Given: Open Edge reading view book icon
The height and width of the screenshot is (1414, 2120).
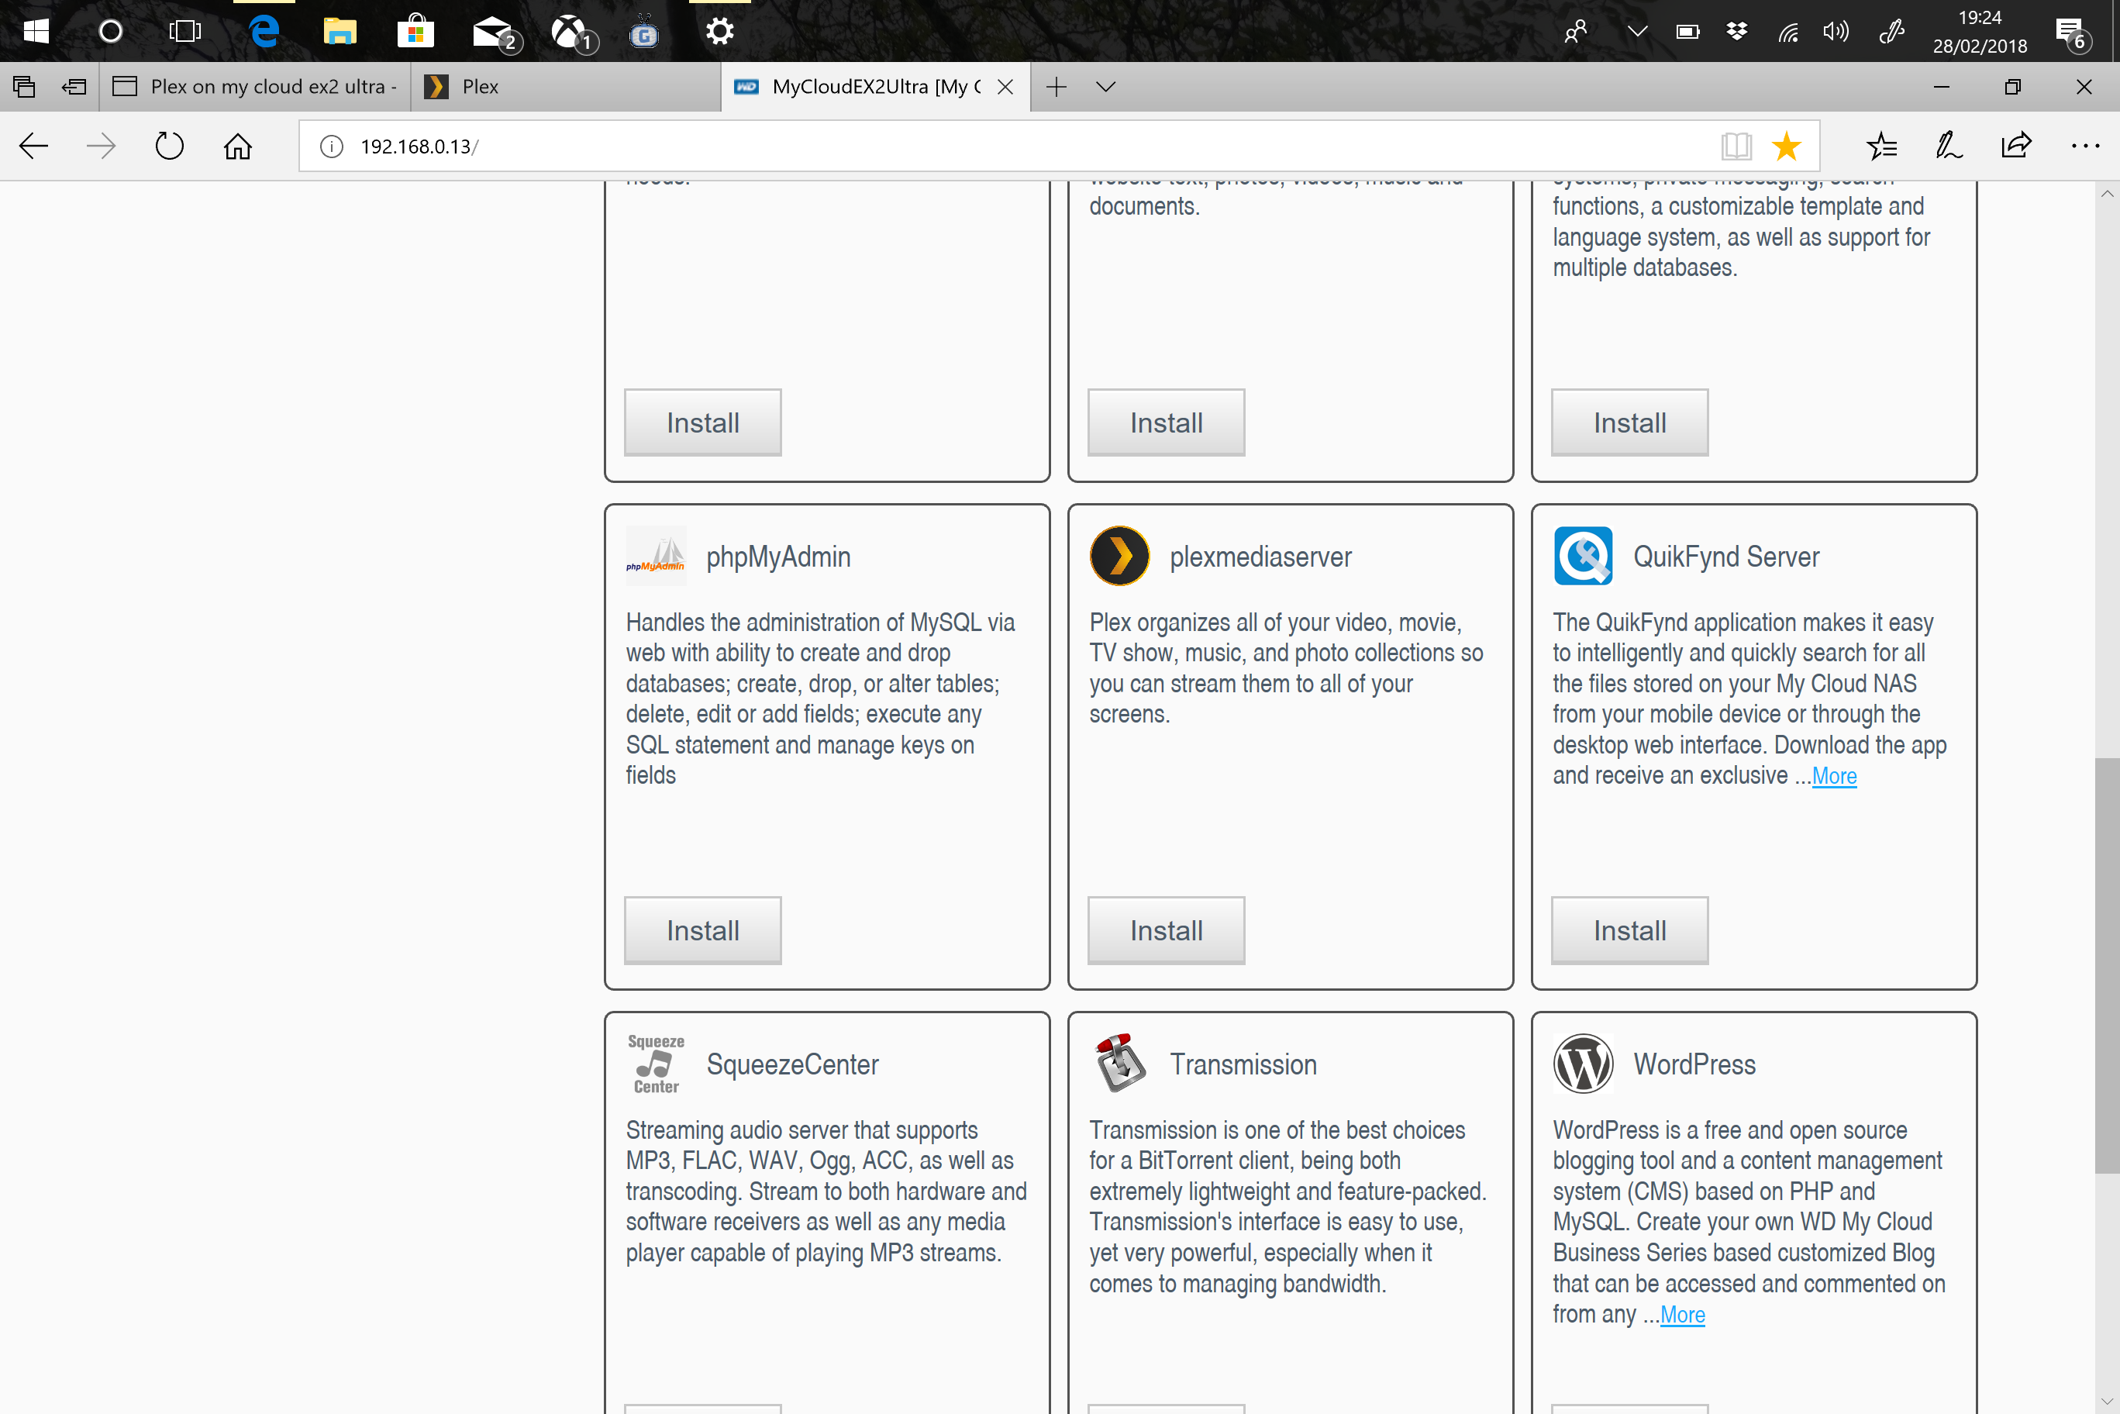Looking at the screenshot, I should tap(1736, 146).
